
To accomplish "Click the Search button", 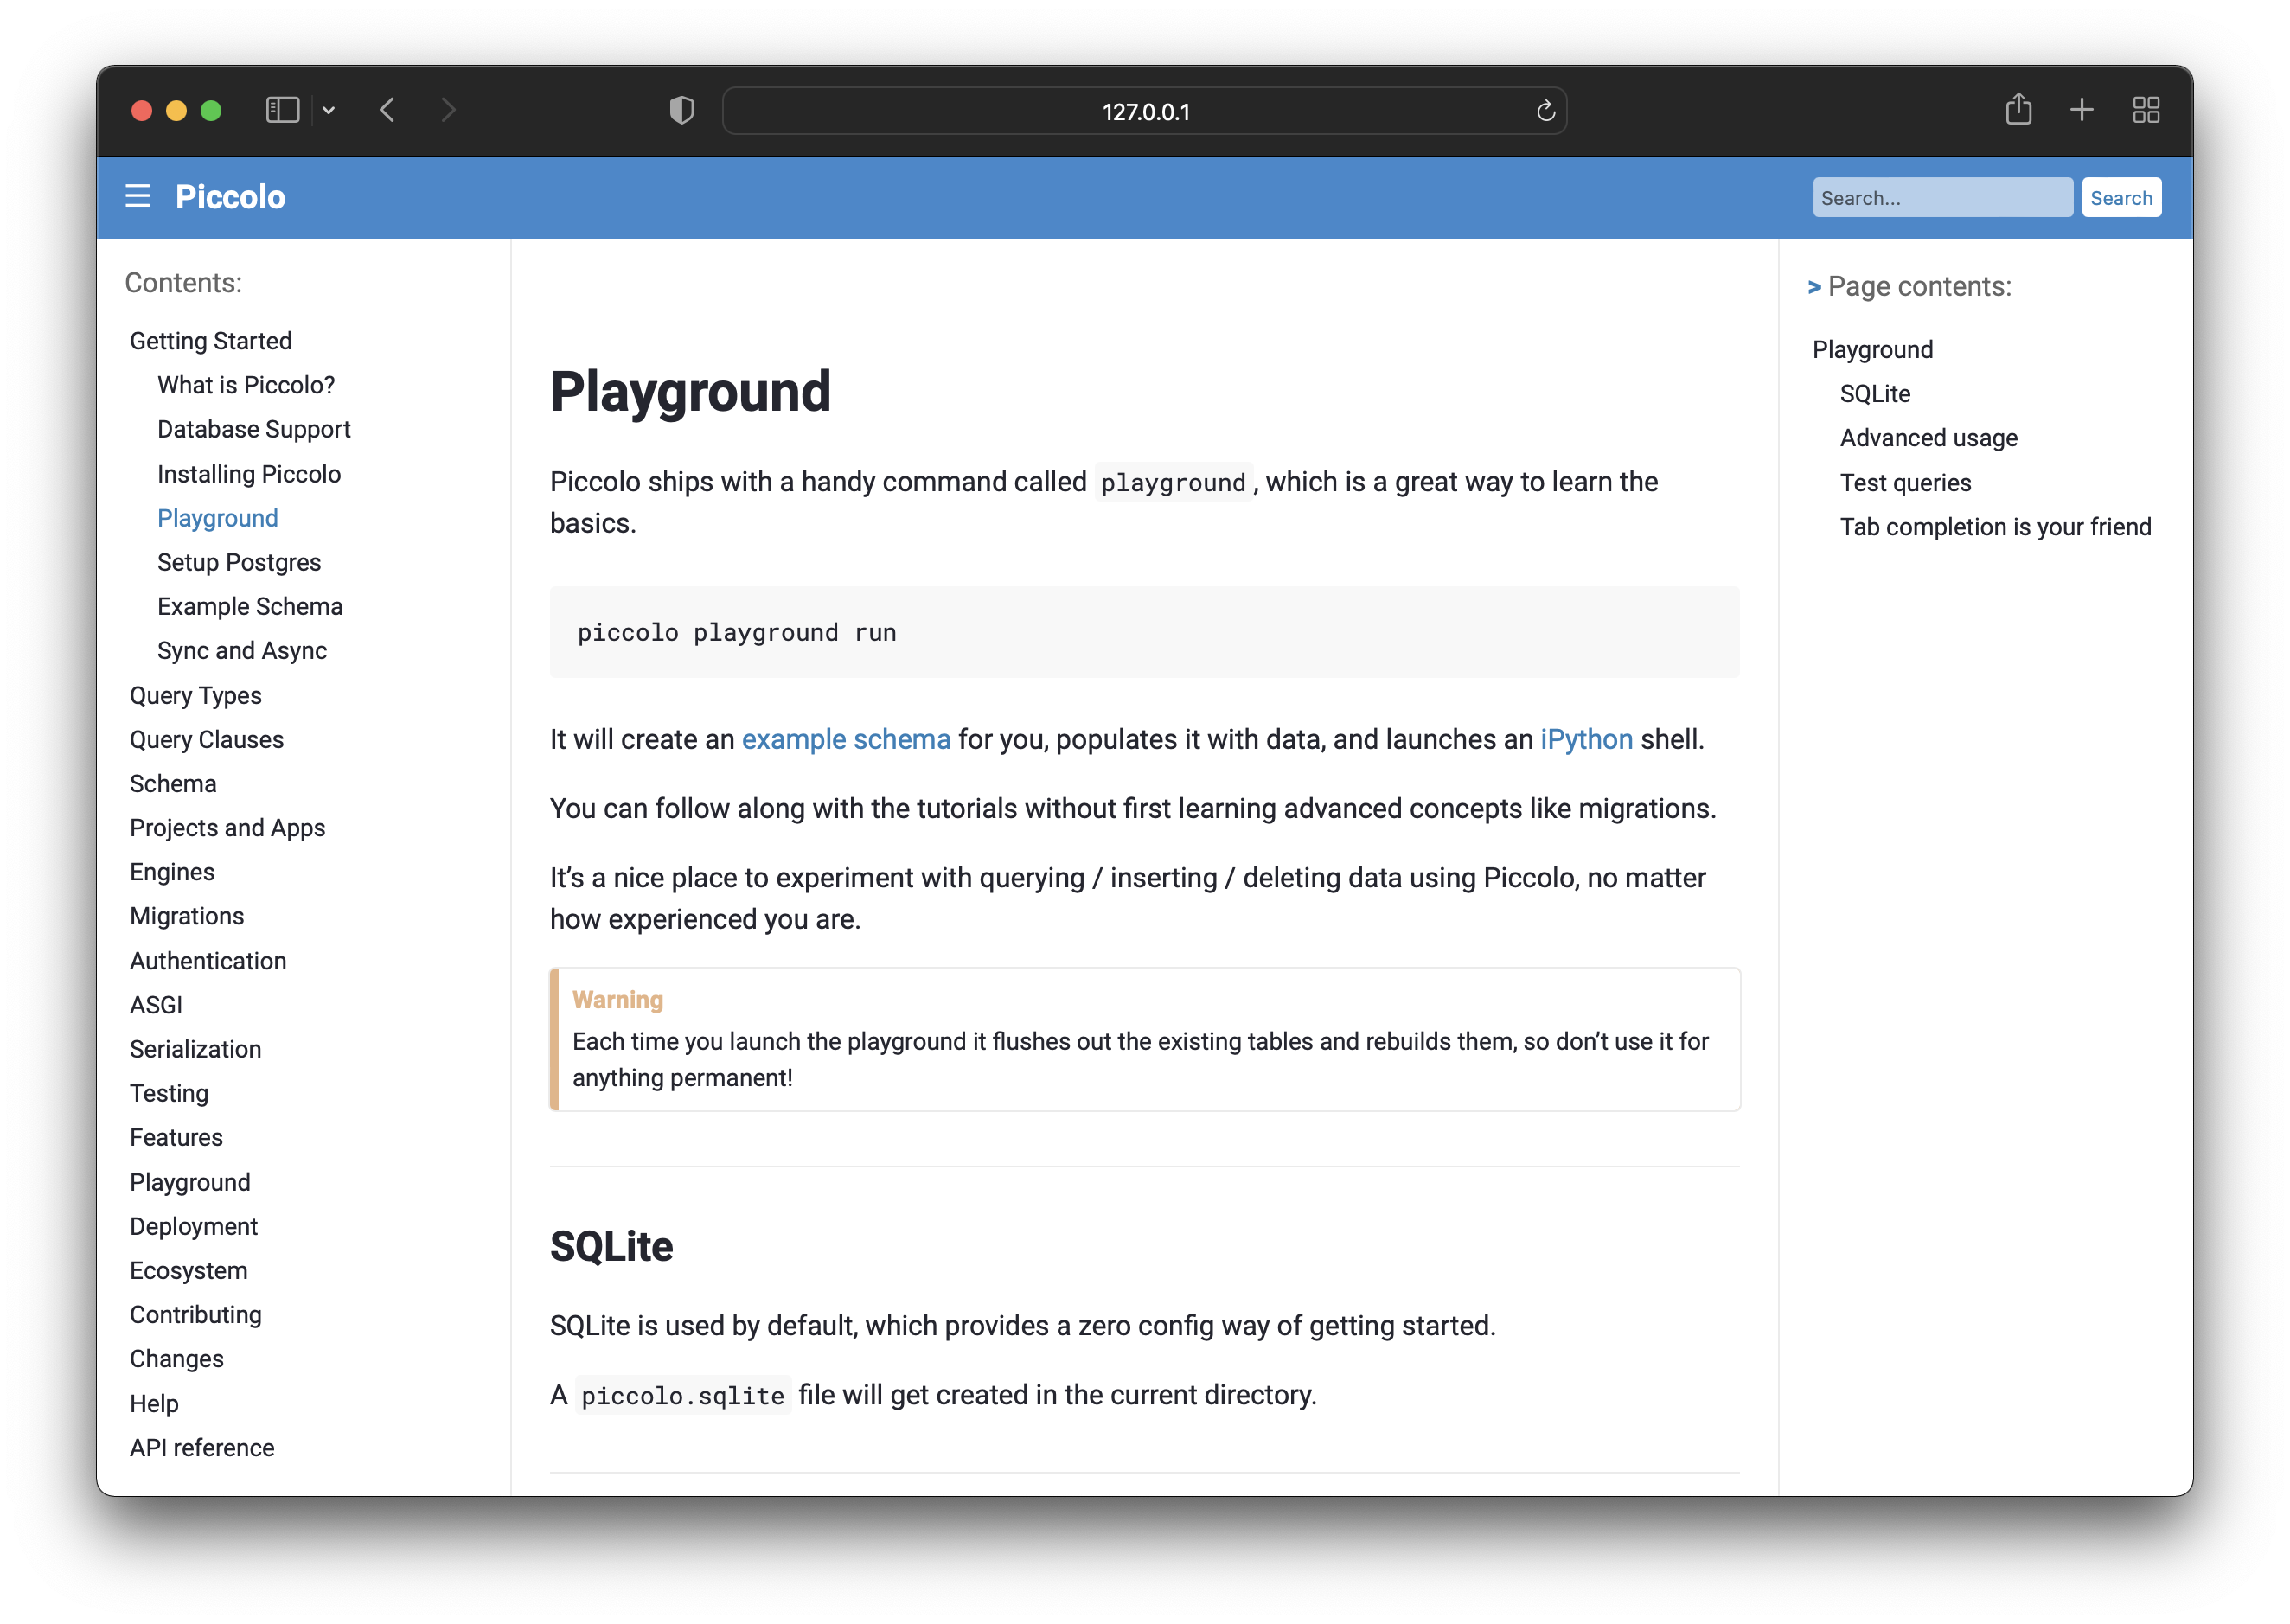I will (x=2121, y=197).
